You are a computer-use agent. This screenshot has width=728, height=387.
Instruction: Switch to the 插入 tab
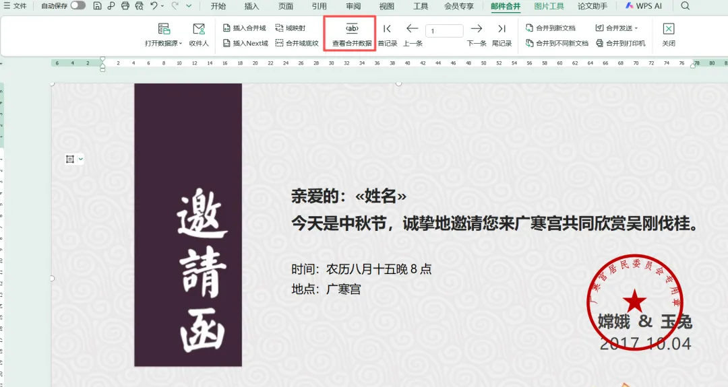pos(251,6)
